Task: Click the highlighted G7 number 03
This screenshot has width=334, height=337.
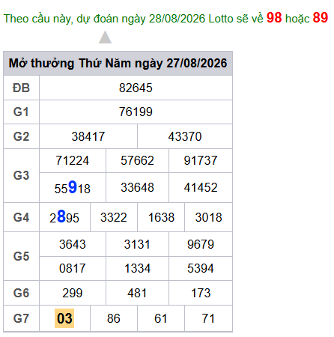Action: [x=64, y=318]
